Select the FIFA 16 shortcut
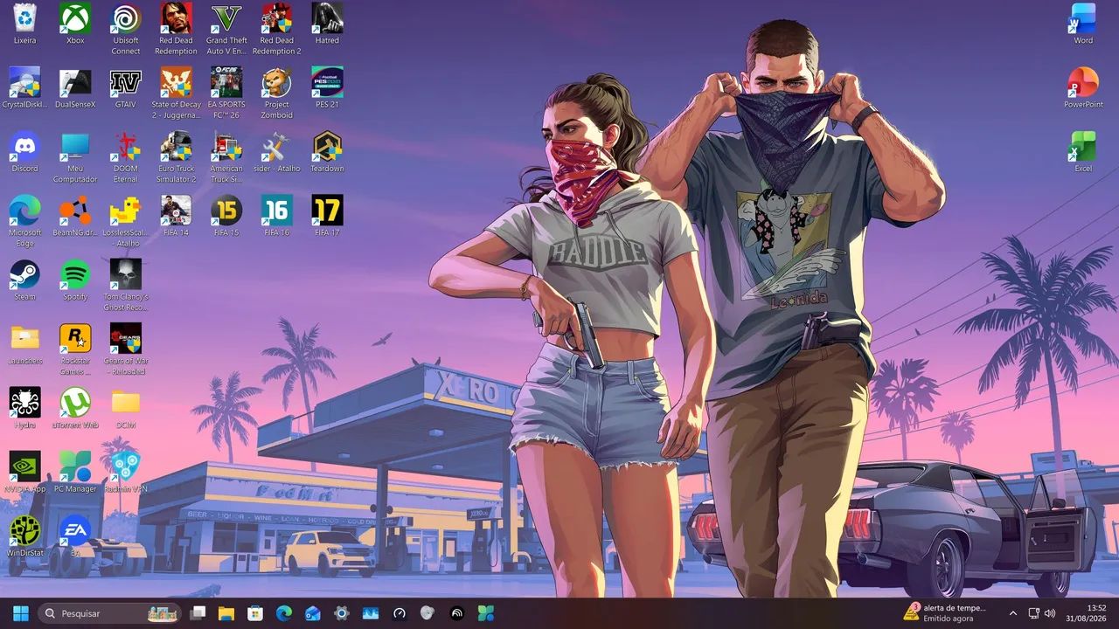1119x629 pixels. click(276, 216)
